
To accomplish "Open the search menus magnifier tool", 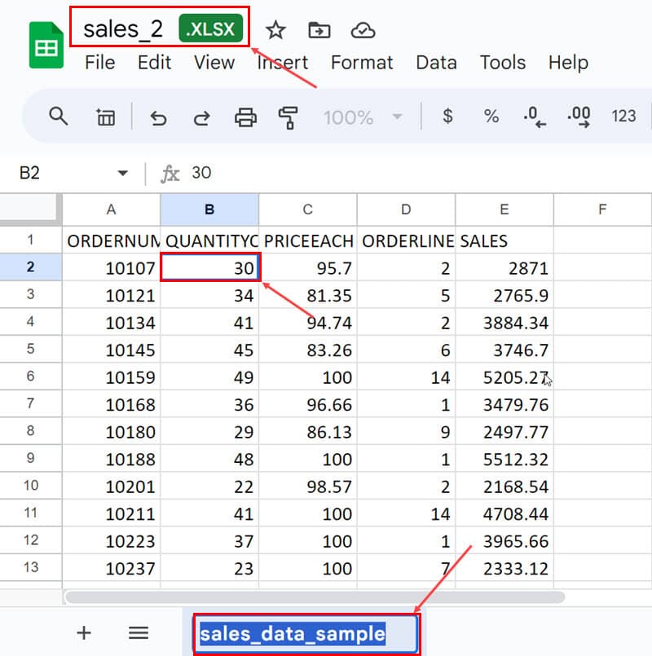I will pos(58,117).
